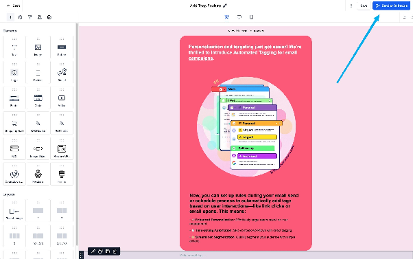This screenshot has height=259, width=413.
Task: Open the person icon tab in left toolbar
Action: tap(40, 17)
